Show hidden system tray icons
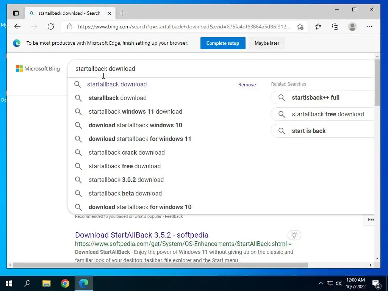 (321, 283)
